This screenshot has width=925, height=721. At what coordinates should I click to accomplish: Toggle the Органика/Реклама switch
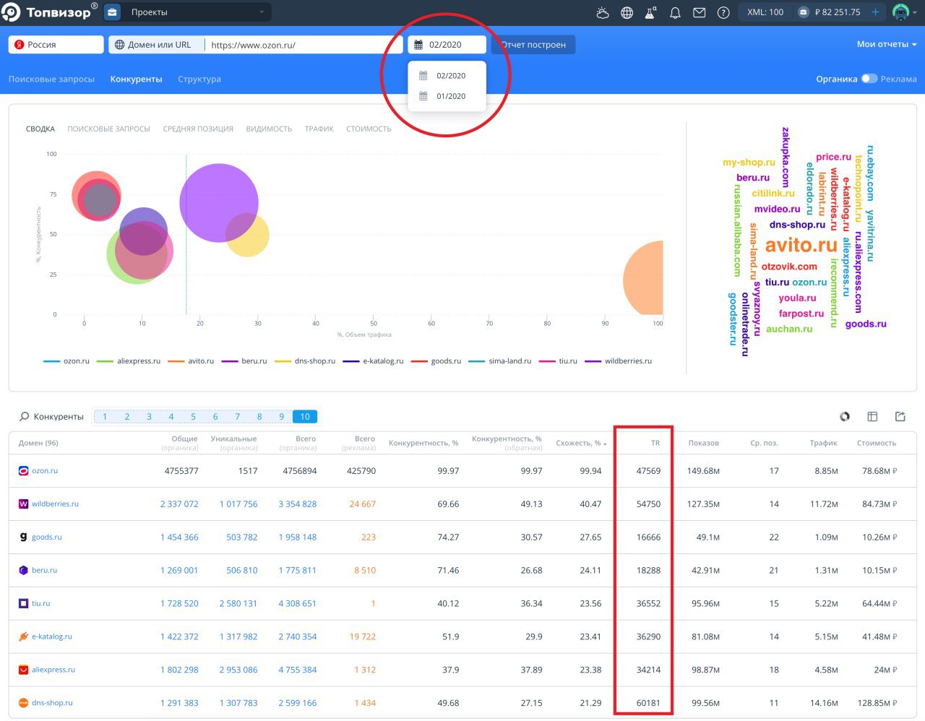[x=869, y=79]
